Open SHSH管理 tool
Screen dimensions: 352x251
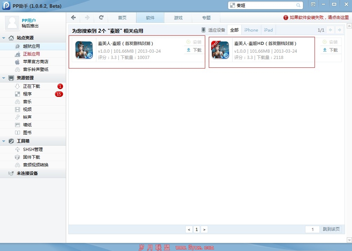pyautogui.click(x=33, y=149)
